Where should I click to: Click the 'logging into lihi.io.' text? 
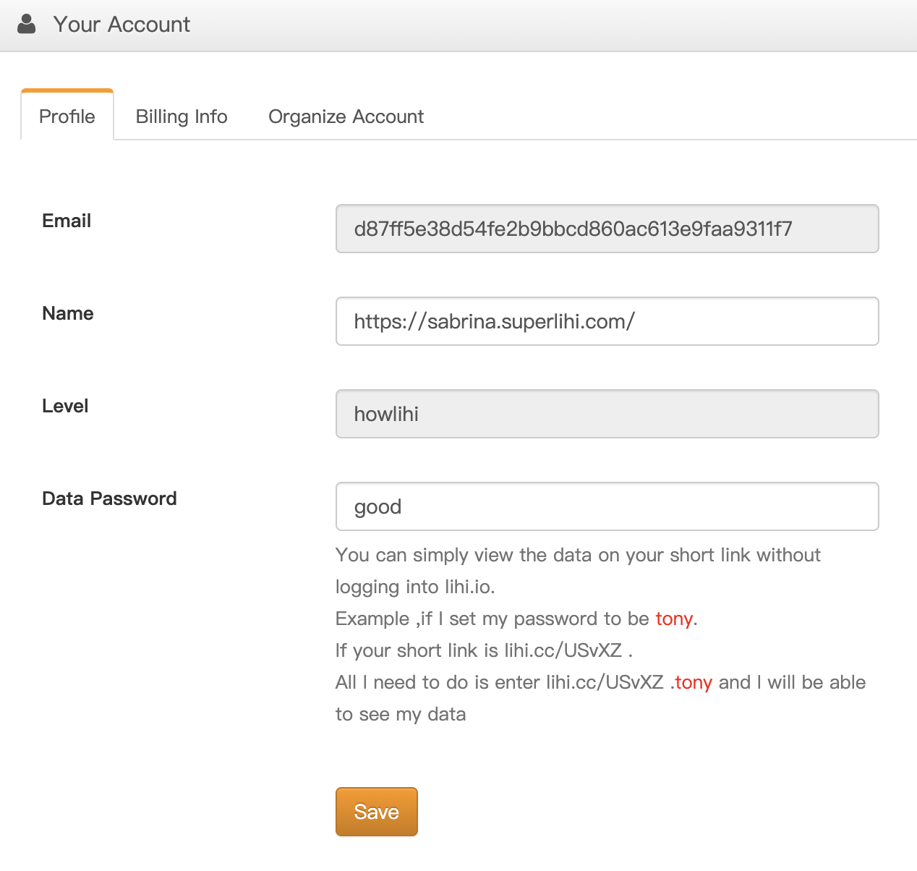415,587
